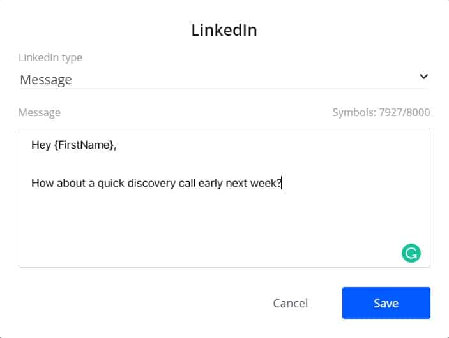Viewport: 449px width, 338px height.
Task: Open the Message type dropdown field
Action: point(225,80)
